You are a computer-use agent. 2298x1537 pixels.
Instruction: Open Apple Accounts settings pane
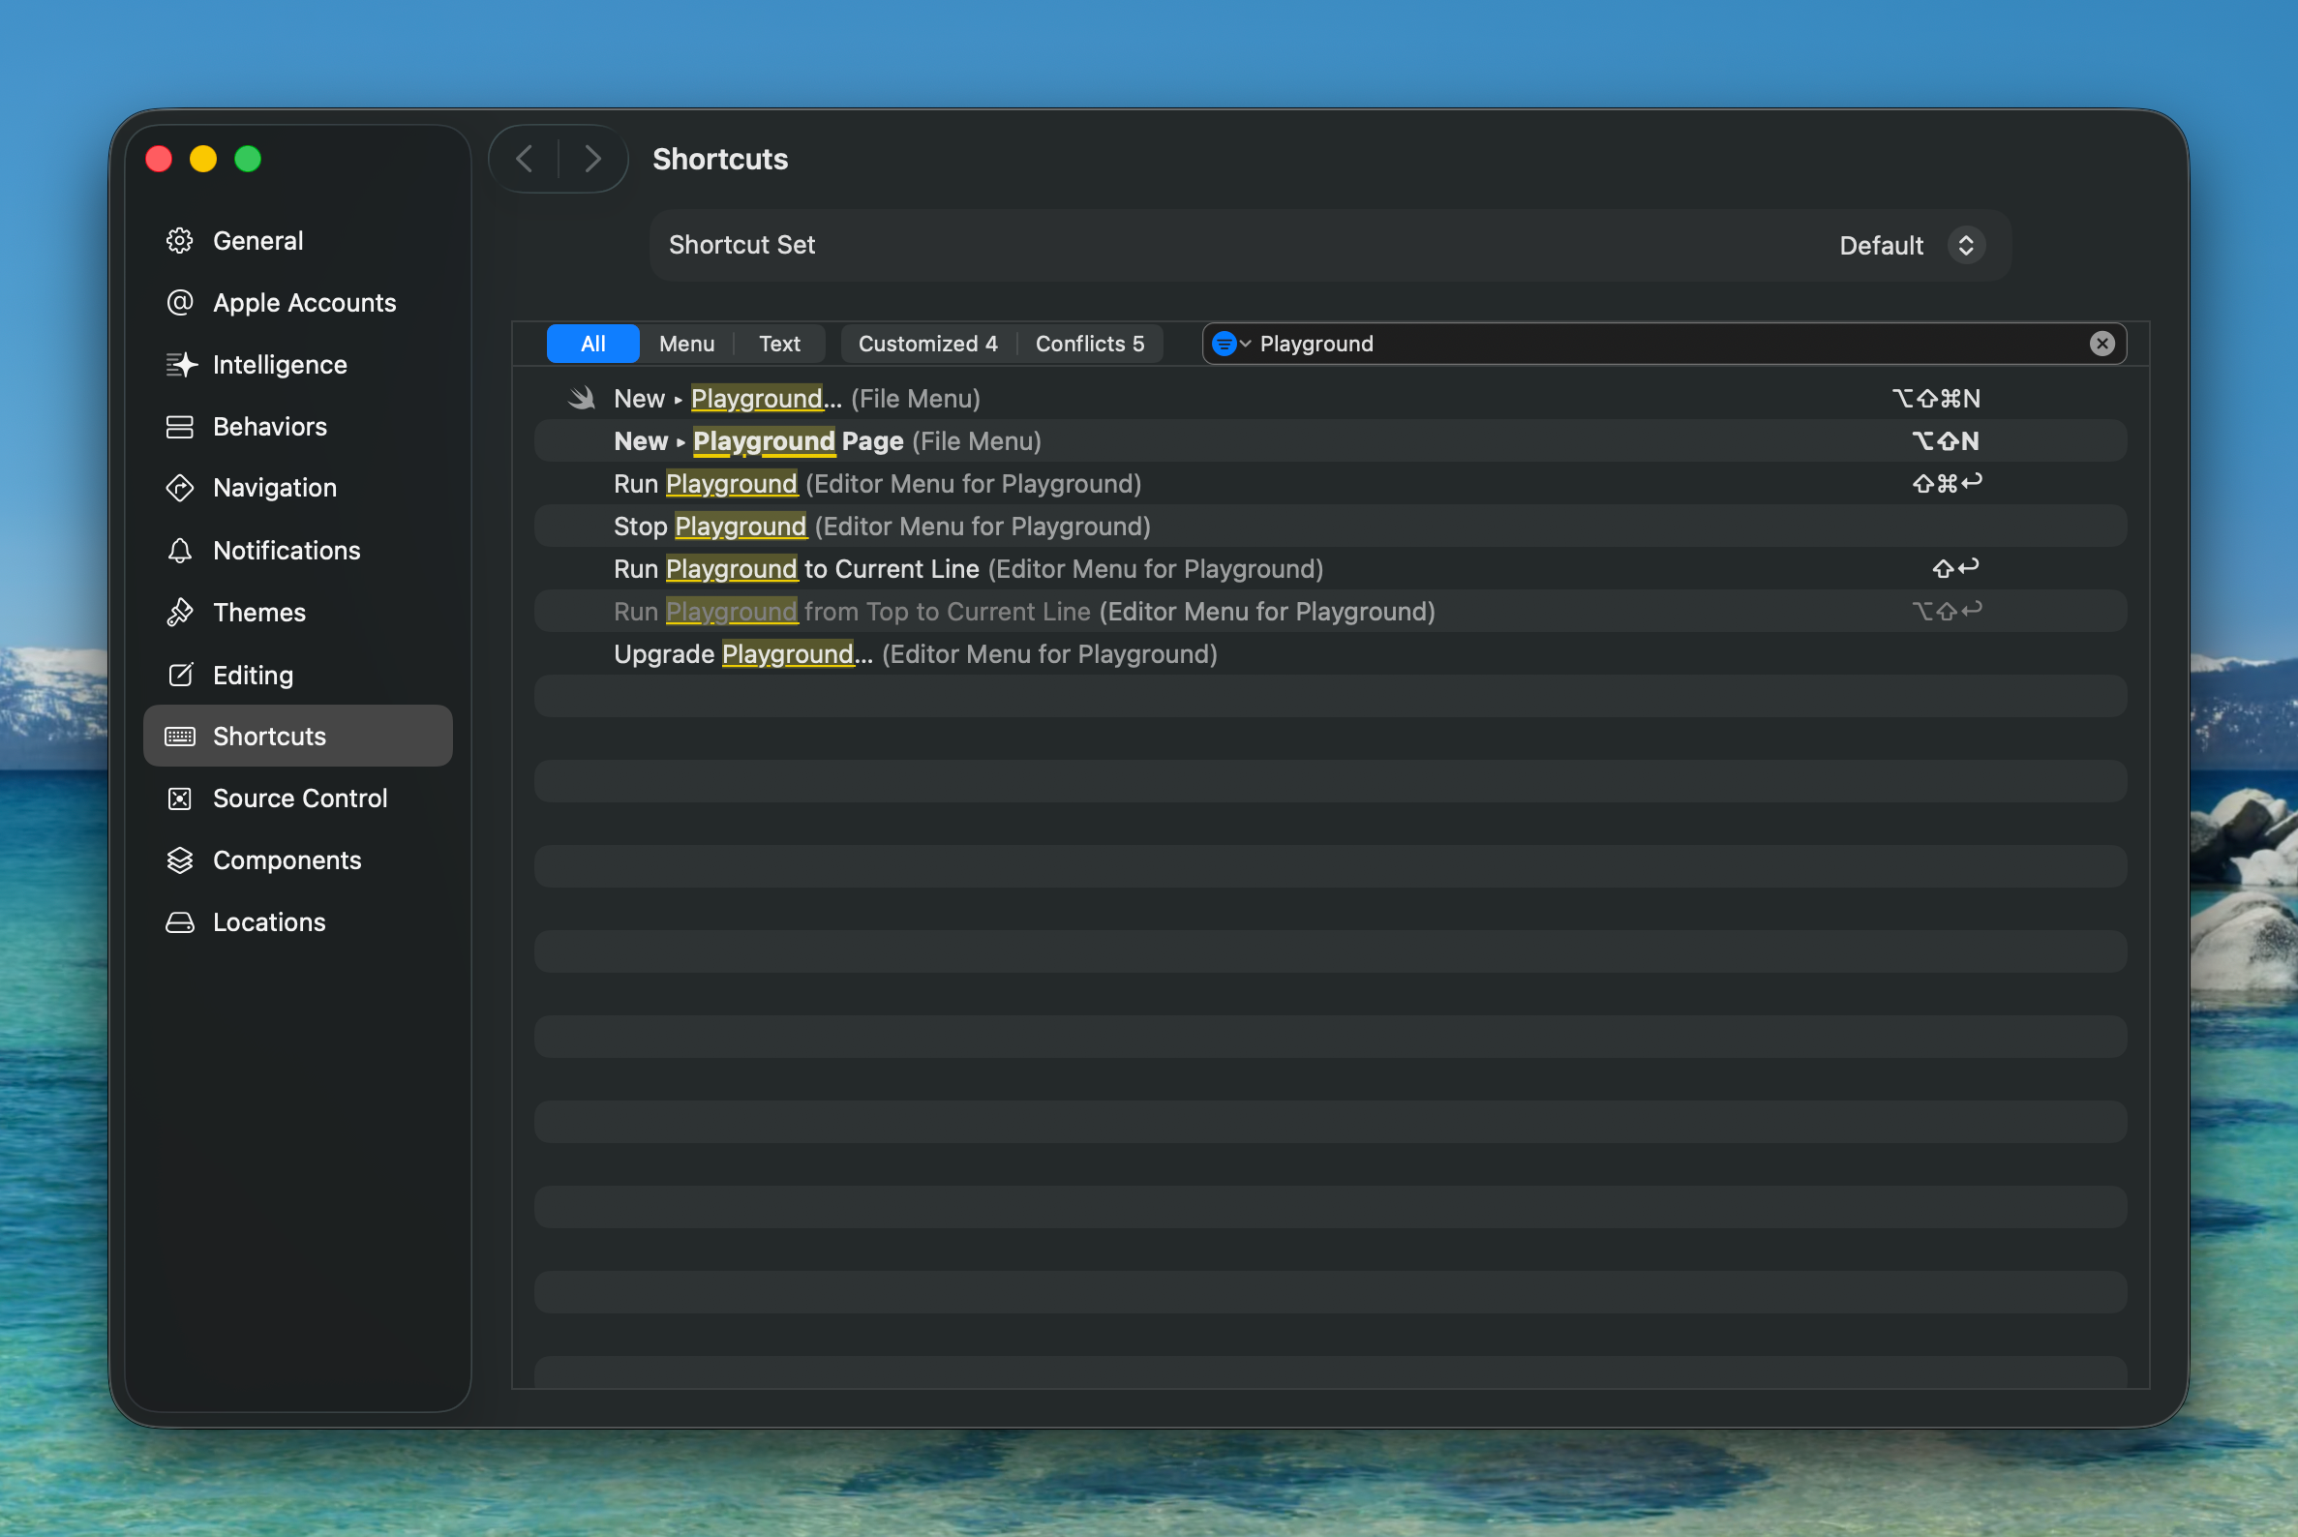[x=298, y=302]
